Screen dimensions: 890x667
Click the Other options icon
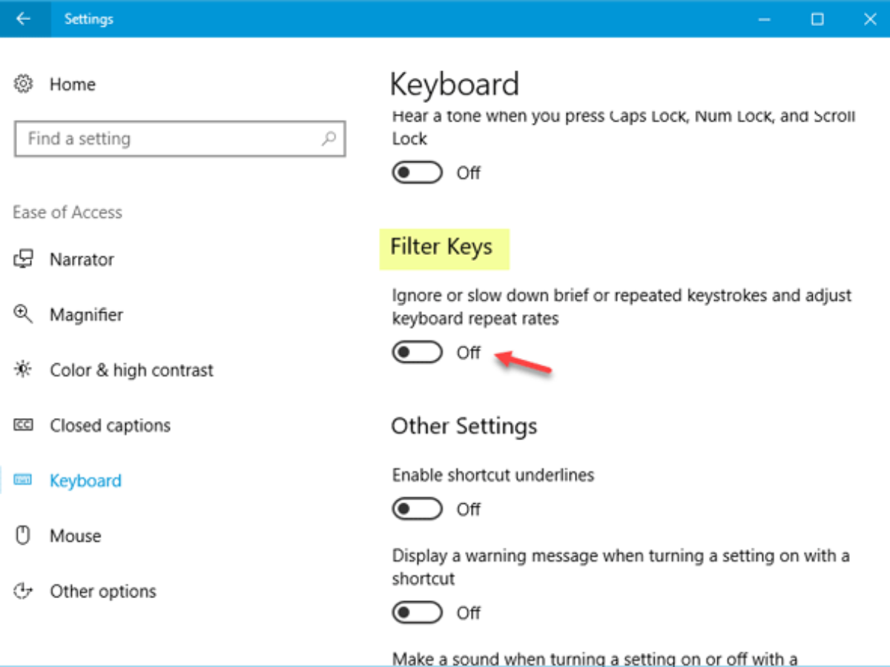24,591
